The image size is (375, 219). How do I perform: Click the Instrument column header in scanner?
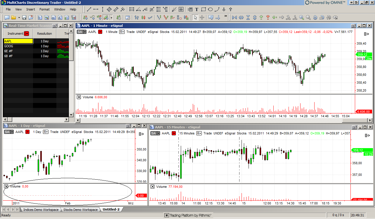click(18, 34)
